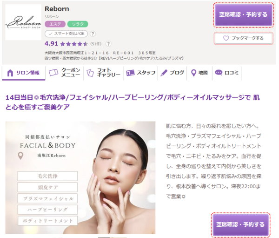This screenshot has width=279, height=238.
Task: Go to the 口コミ reviews tab
Action: [227, 73]
